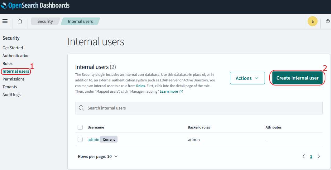Click the Internal users (2) panel heading
This screenshot has height=170, width=331.
tap(96, 67)
